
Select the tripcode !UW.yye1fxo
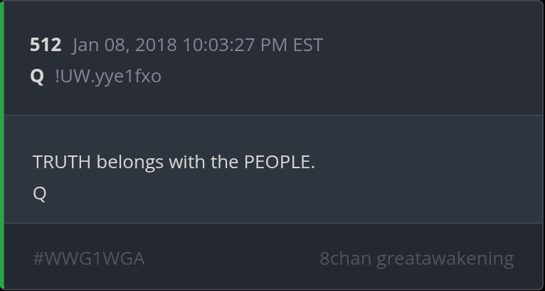tap(108, 76)
